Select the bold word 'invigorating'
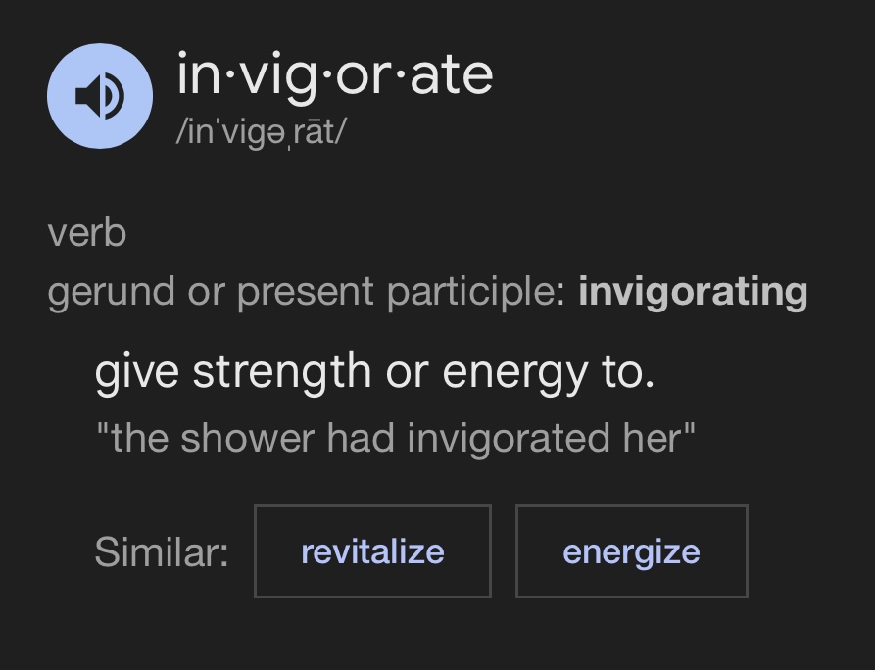 tap(693, 292)
